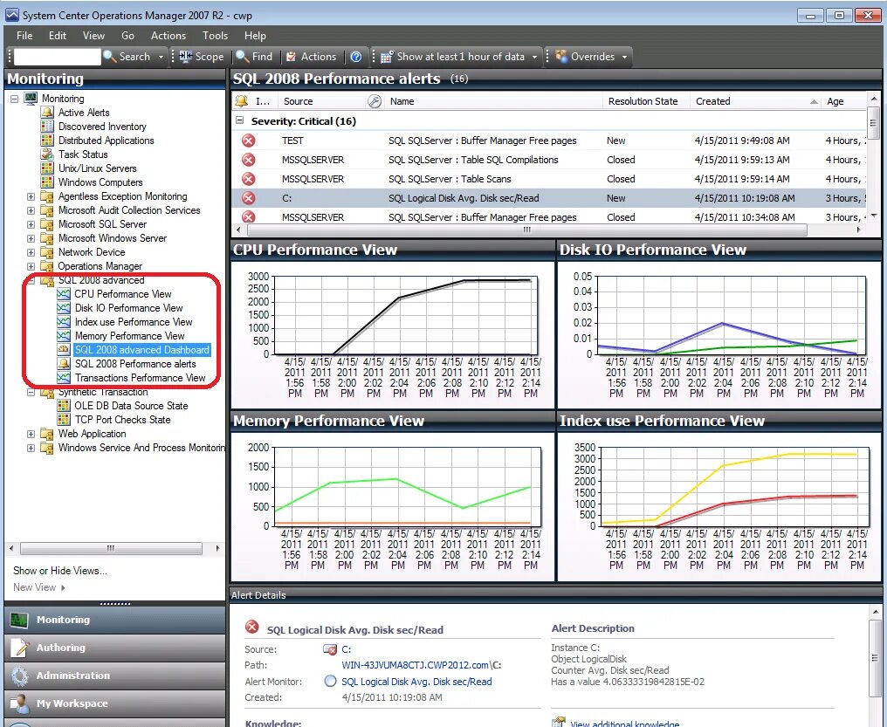Viewport: 887px width, 727px height.
Task: Click the Administration gear icon
Action: [x=19, y=676]
